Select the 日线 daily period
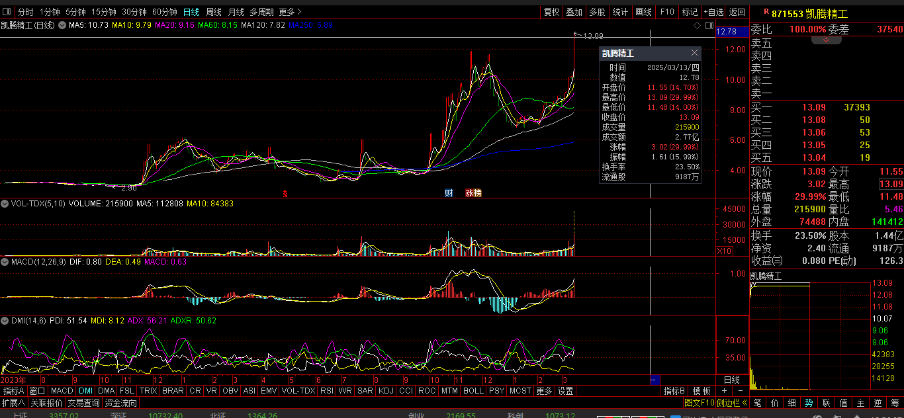The image size is (904, 418). pyautogui.click(x=191, y=12)
